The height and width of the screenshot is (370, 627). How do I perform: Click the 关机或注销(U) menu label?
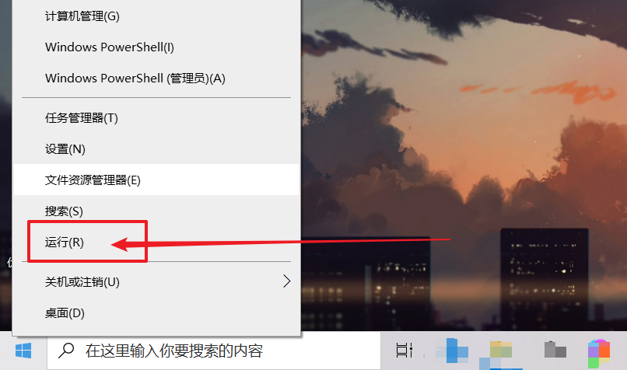[82, 282]
